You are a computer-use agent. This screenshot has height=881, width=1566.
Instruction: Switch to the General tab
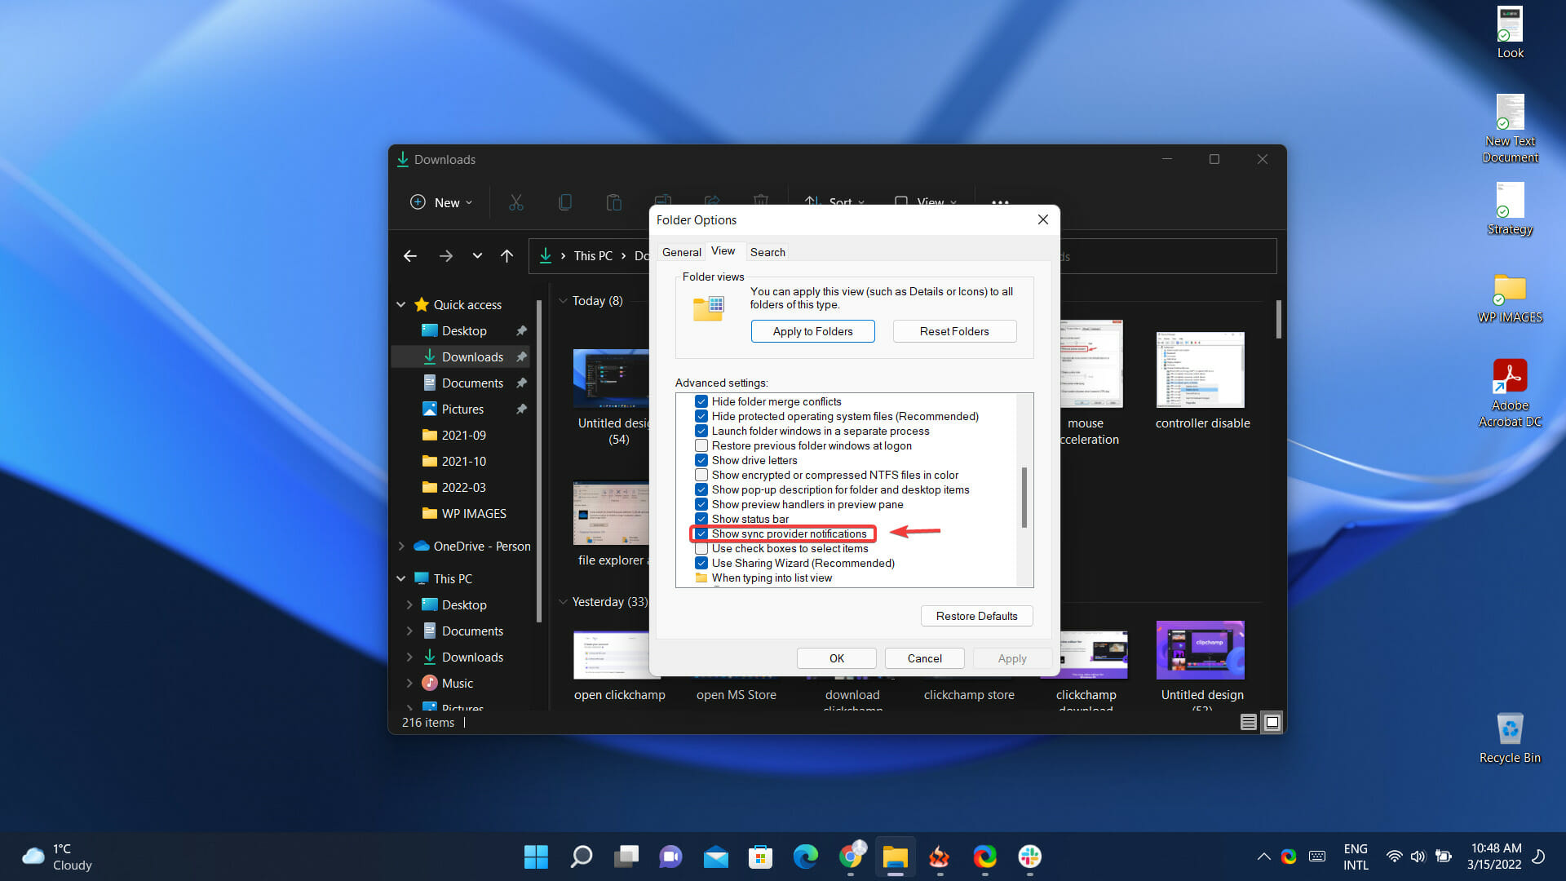[681, 252]
